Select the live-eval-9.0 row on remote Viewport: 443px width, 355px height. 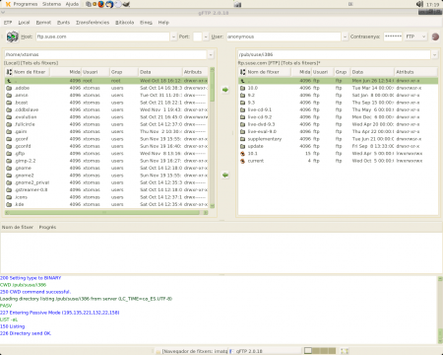click(338, 132)
